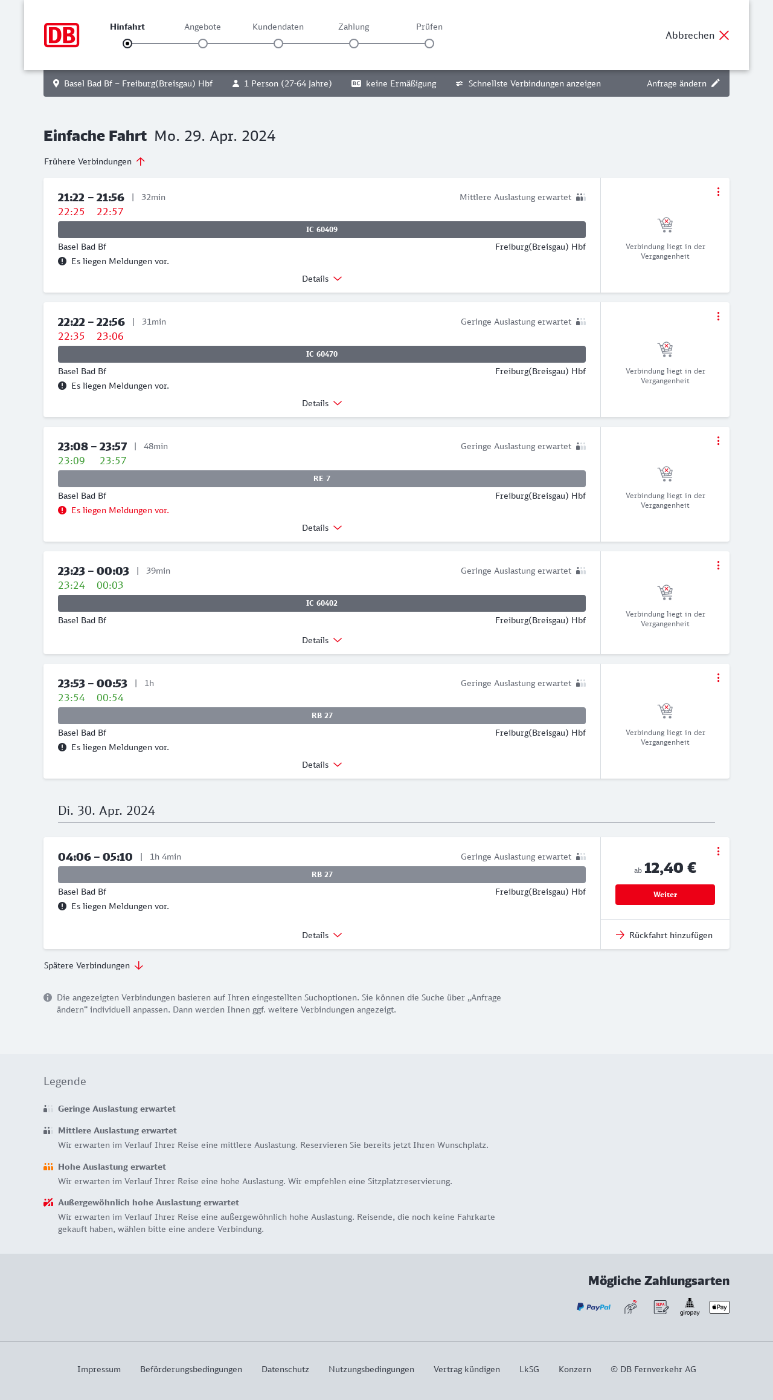
Task: Open the three-dot menu for IC 60409
Action: coord(718,192)
